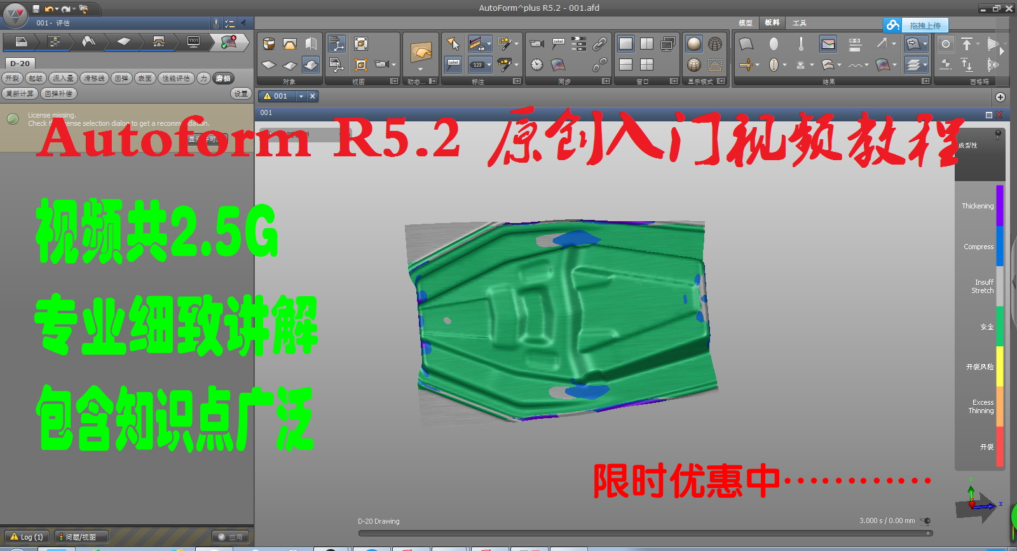The width and height of the screenshot is (1017, 551).
Task: Select the four-pane window layout icon
Action: [x=647, y=65]
